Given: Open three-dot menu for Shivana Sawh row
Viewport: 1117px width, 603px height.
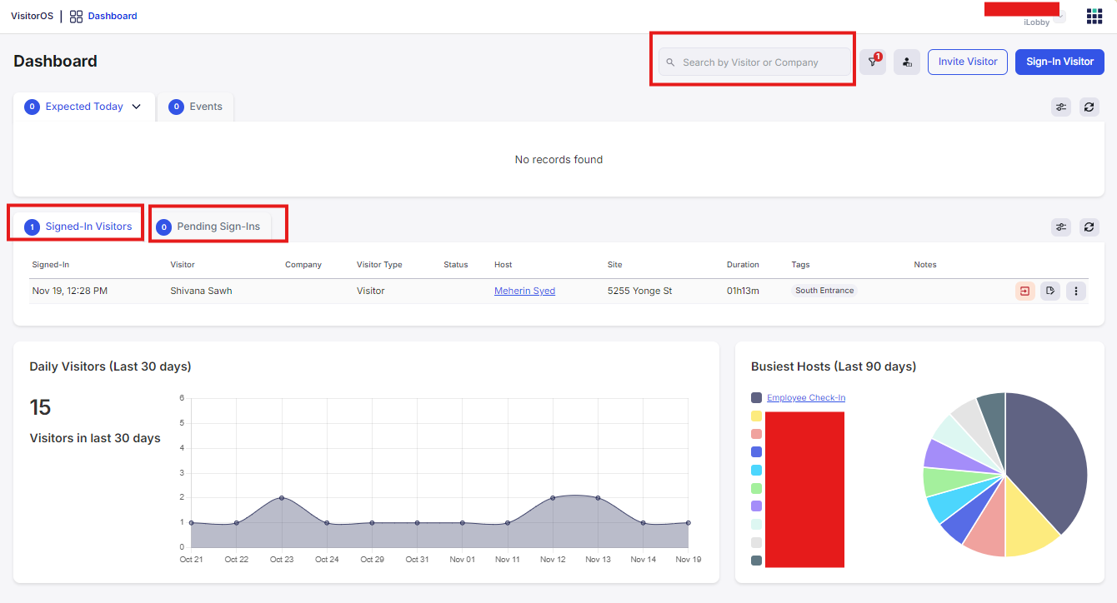Looking at the screenshot, I should click(x=1076, y=291).
